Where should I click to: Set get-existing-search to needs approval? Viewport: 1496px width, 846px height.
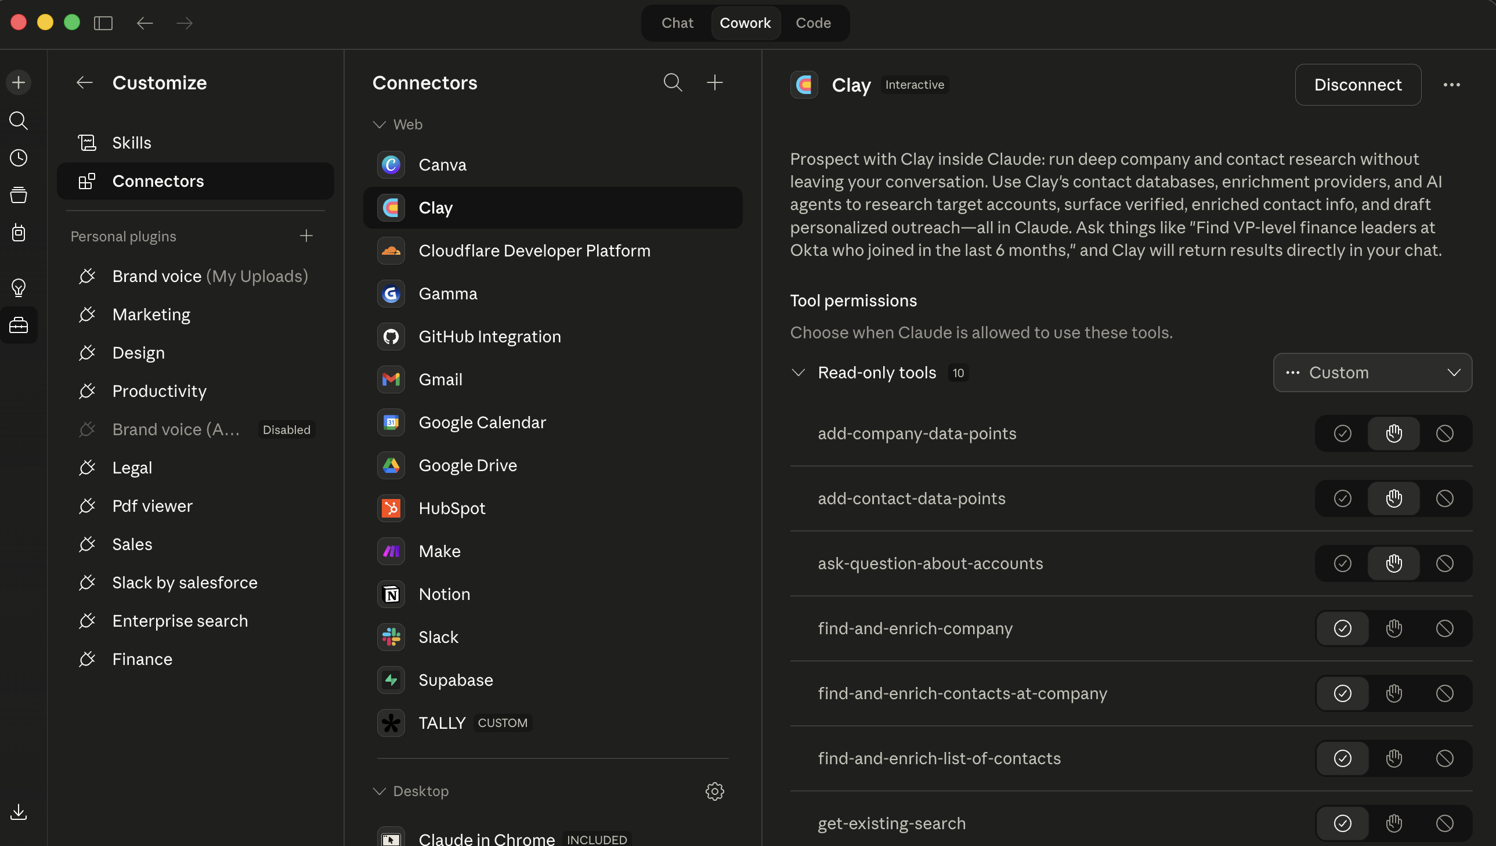1393,823
